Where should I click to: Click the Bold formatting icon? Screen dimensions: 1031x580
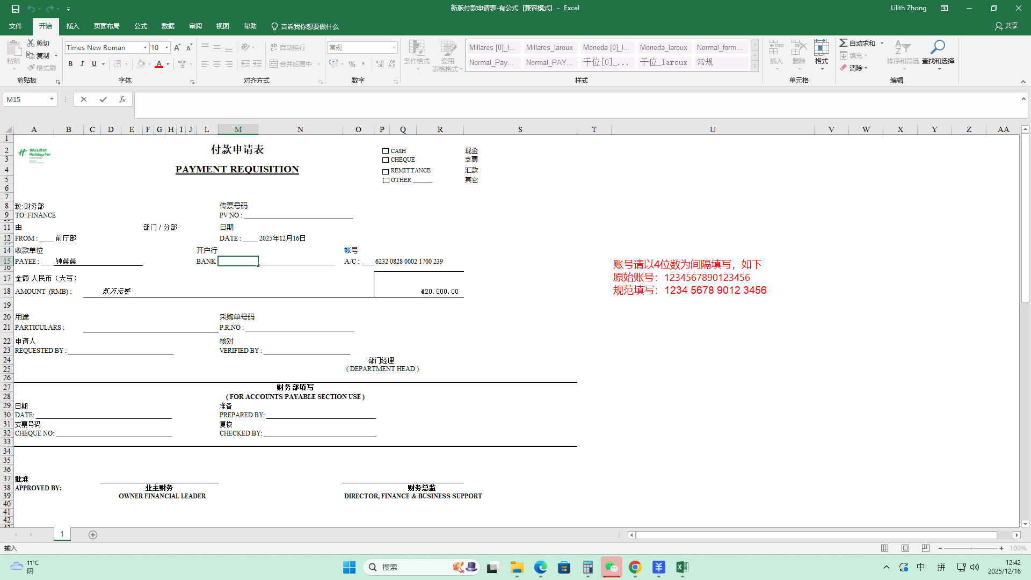(x=70, y=64)
